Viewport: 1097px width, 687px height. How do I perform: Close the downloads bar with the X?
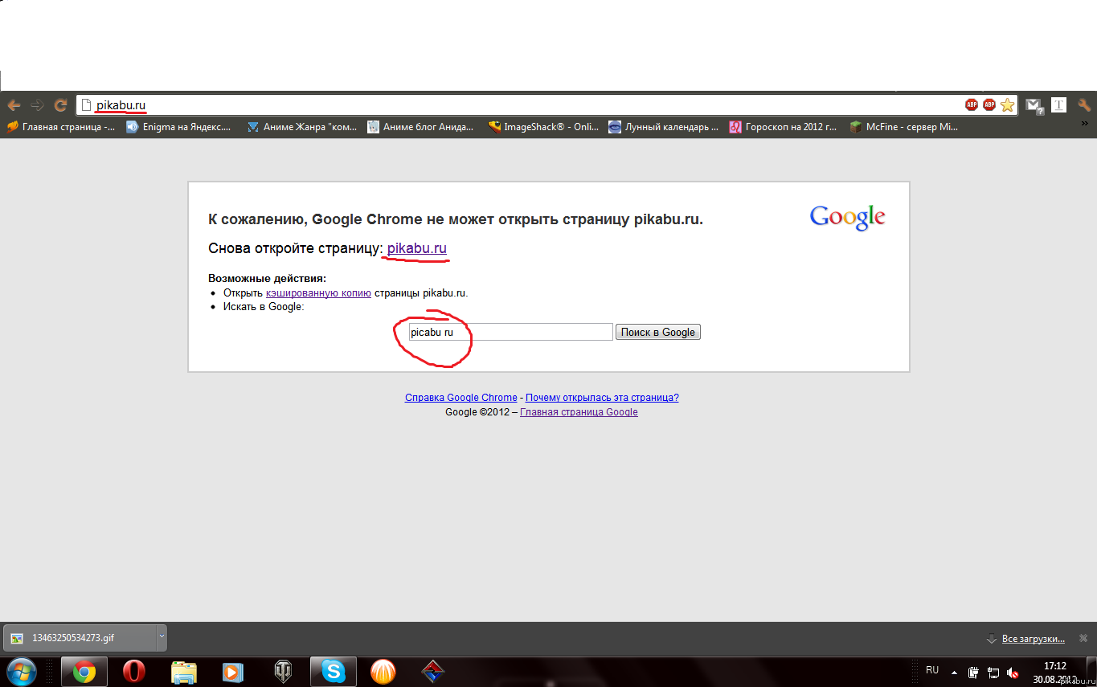(1083, 638)
